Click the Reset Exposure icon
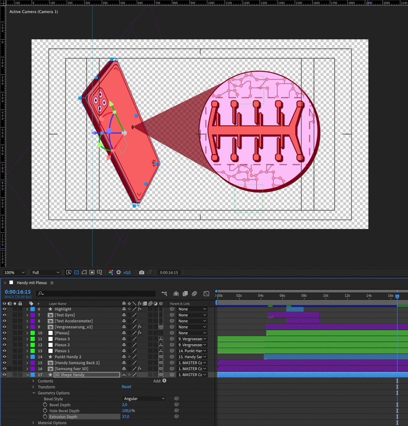408x426 pixels. click(x=118, y=273)
